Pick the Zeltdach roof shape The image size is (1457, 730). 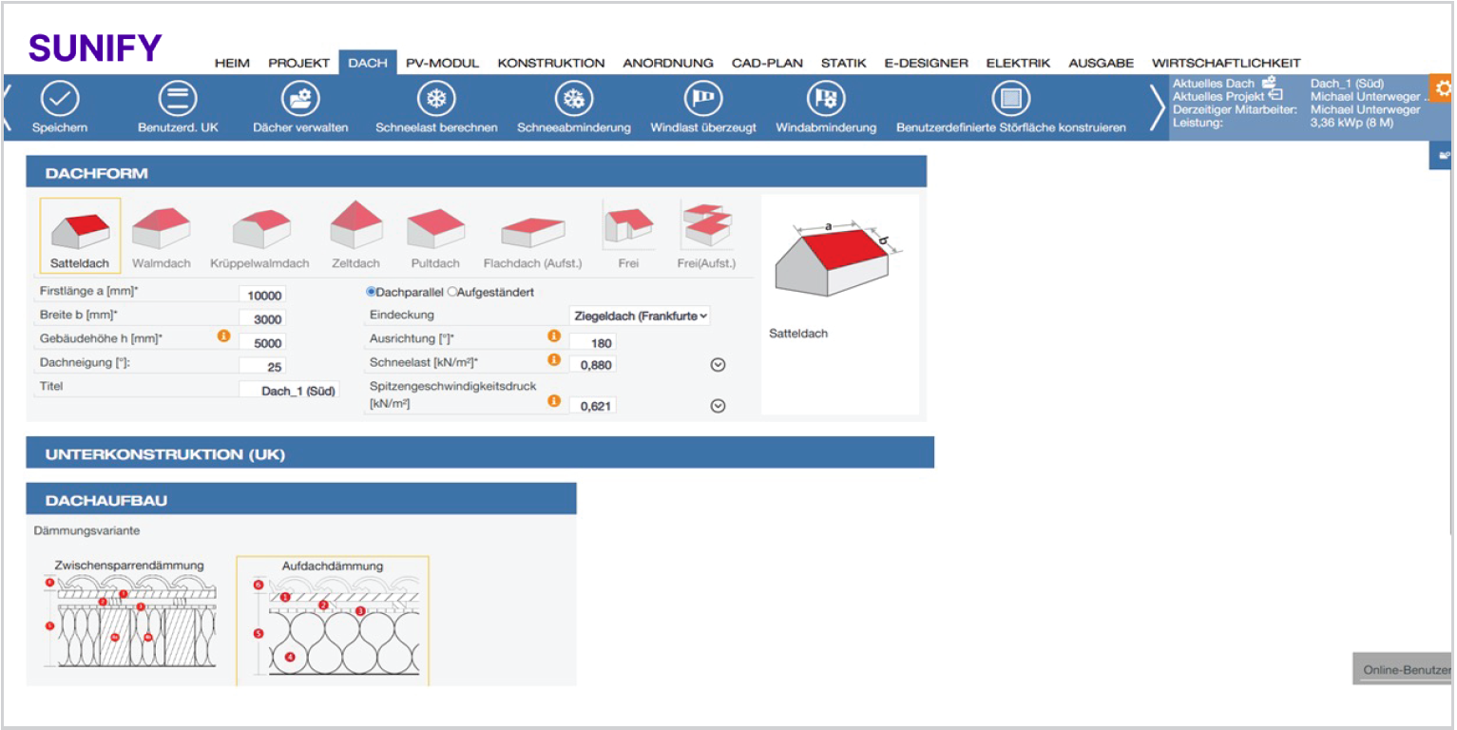click(356, 236)
